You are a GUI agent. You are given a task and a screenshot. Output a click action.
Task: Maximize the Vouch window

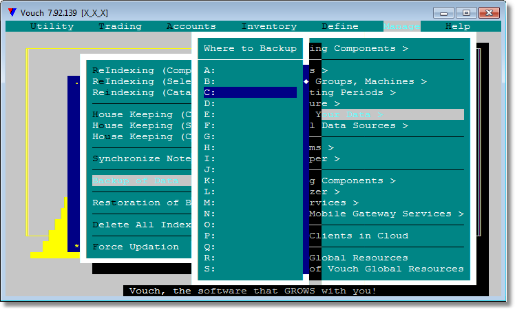[x=466, y=13]
